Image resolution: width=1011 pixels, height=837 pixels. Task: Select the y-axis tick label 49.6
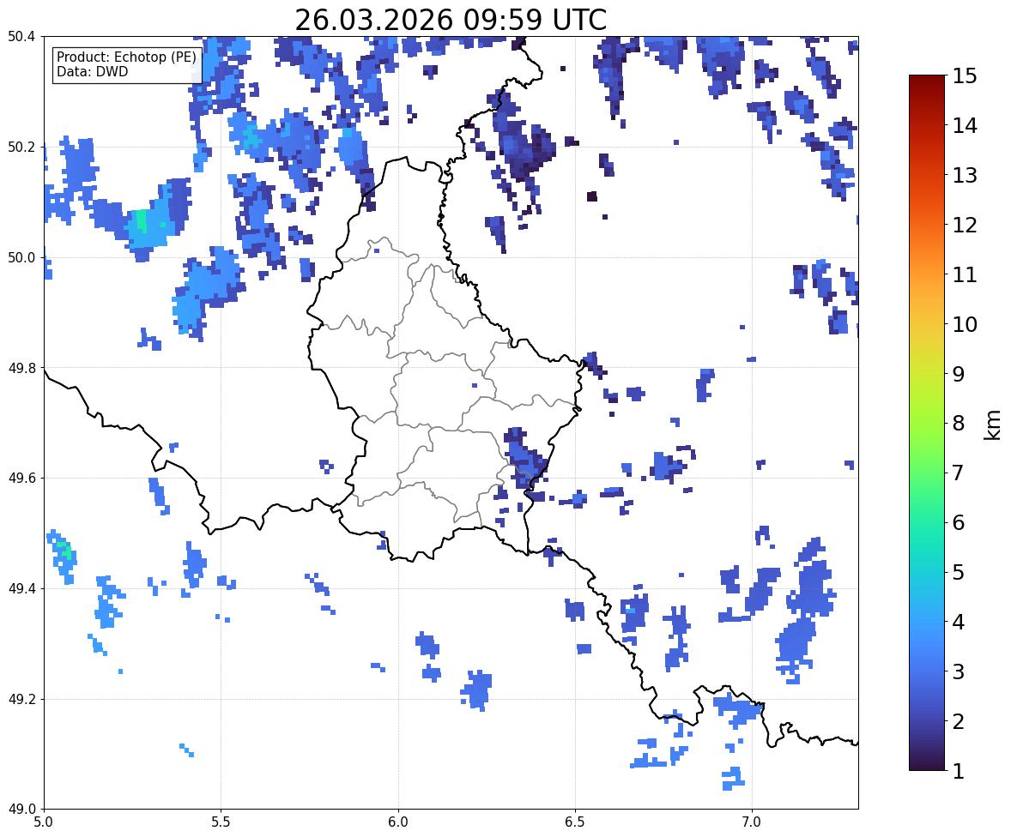tap(21, 478)
